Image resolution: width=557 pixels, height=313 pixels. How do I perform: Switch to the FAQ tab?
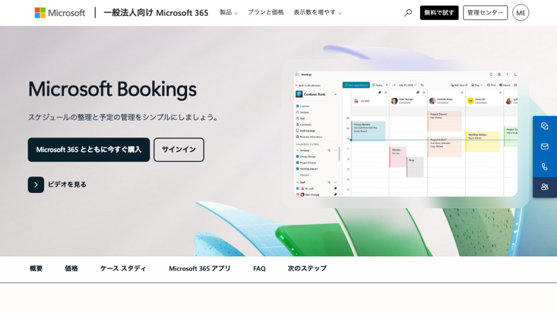pos(259,268)
